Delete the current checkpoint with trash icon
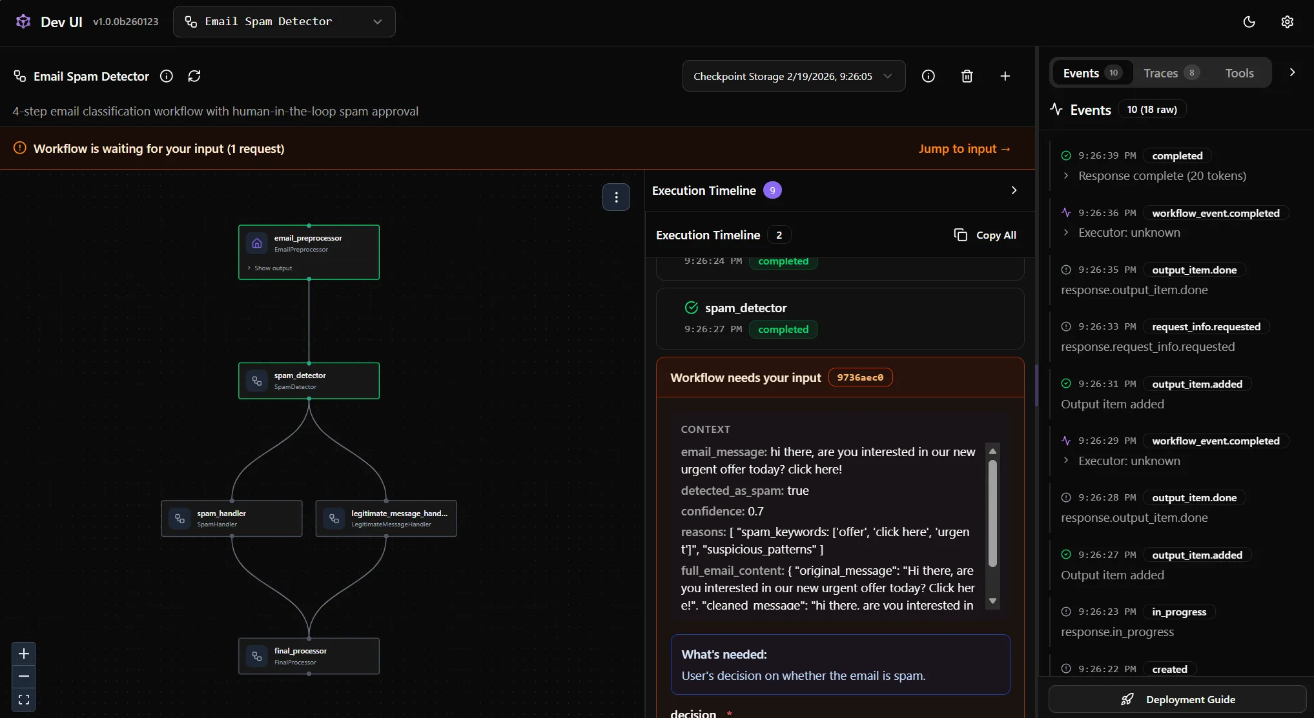 967,76
